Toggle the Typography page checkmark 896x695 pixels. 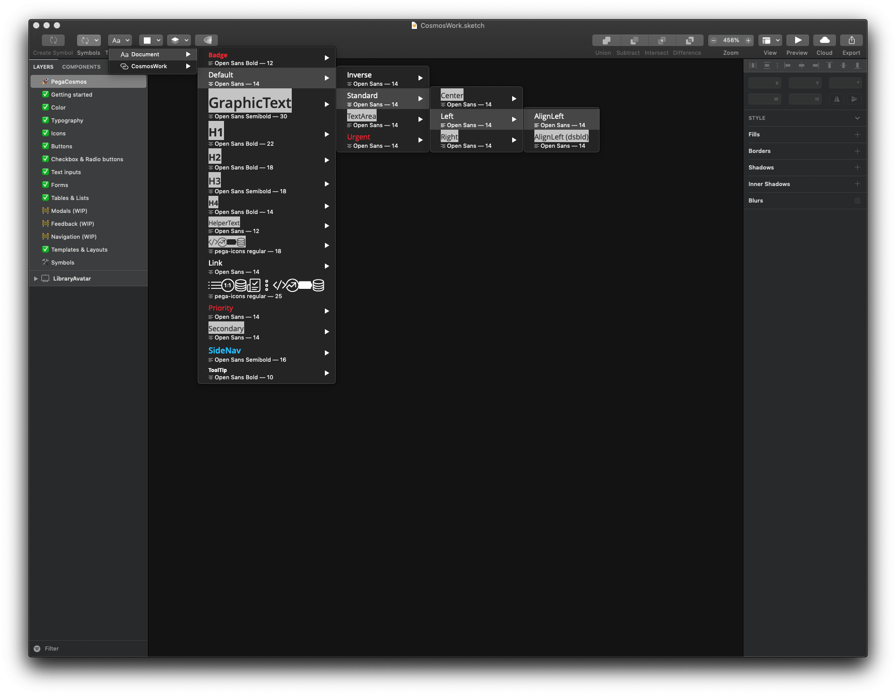coord(45,120)
